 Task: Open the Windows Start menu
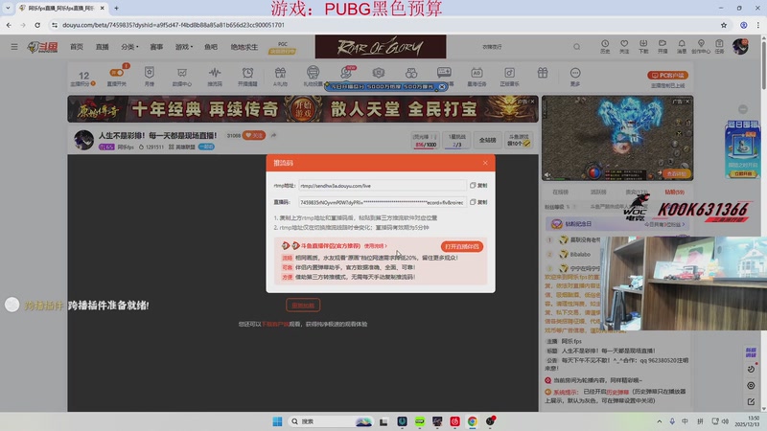277,421
